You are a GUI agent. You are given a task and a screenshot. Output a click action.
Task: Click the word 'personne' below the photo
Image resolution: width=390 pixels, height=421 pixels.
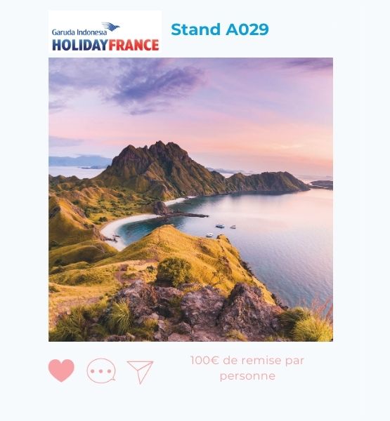point(247,375)
